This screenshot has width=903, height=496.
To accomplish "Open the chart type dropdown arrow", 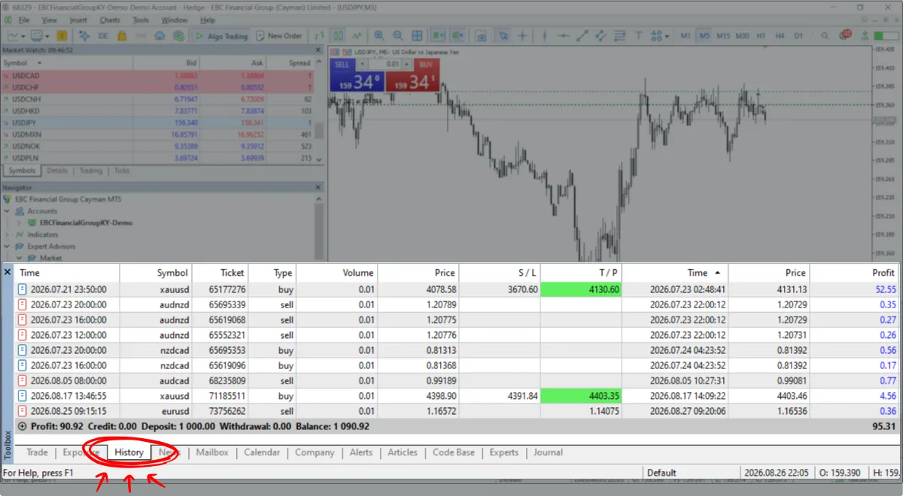I will pos(23,35).
